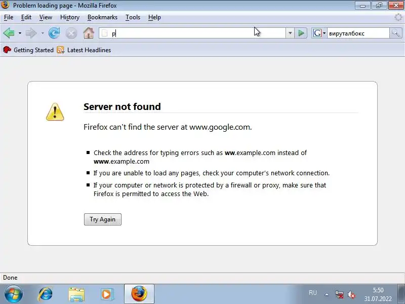405x304 pixels.
Task: Launch Internet Explorer from the taskbar
Action: (x=45, y=294)
